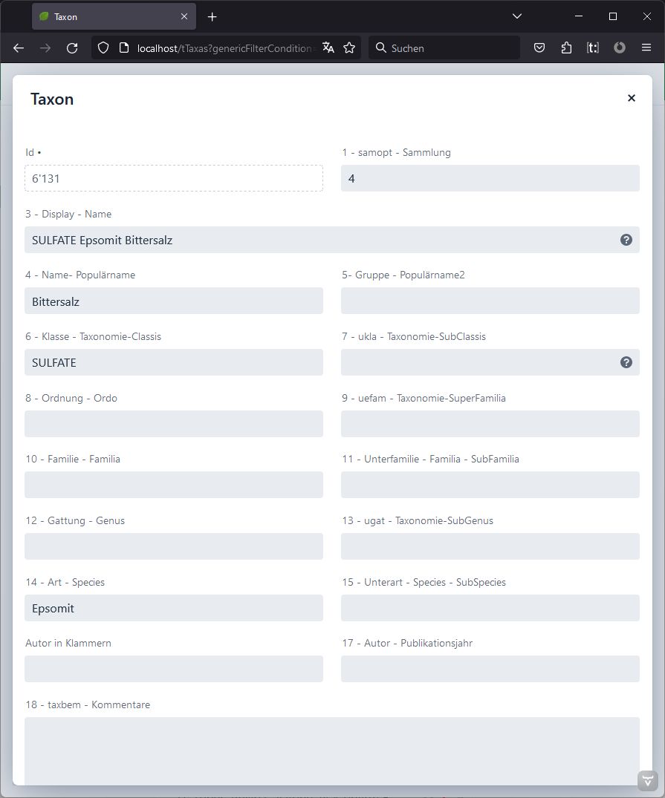Open the tracking protection shield icon
Viewport: 665px width, 798px height.
pyautogui.click(x=103, y=48)
